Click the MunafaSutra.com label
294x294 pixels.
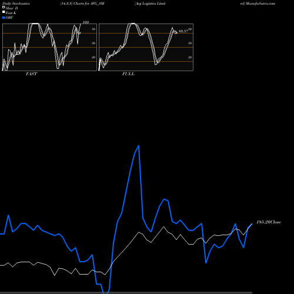pyautogui.click(x=260, y=4)
